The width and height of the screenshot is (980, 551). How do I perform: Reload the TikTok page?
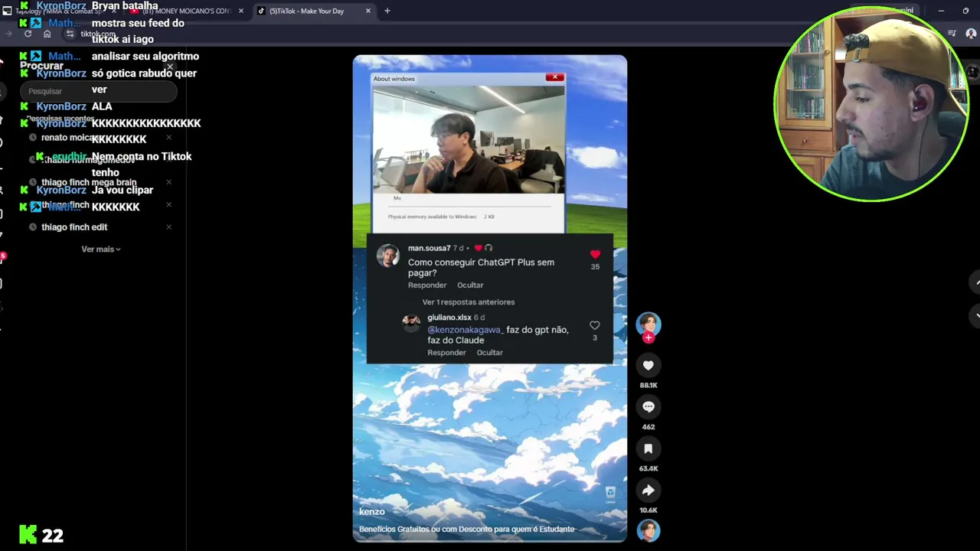click(28, 34)
